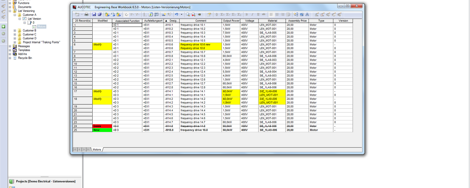Click the "SIE_1LA9-005" material cell

click(x=272, y=33)
